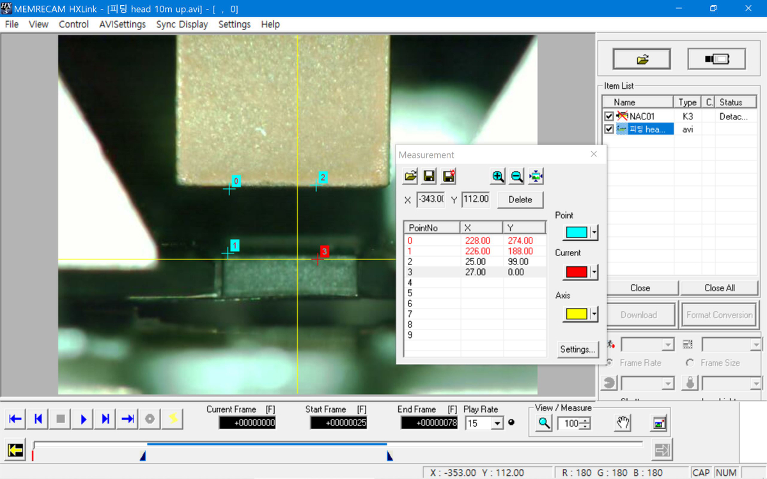Jump to the first frame
767x479 pixels.
click(16, 419)
